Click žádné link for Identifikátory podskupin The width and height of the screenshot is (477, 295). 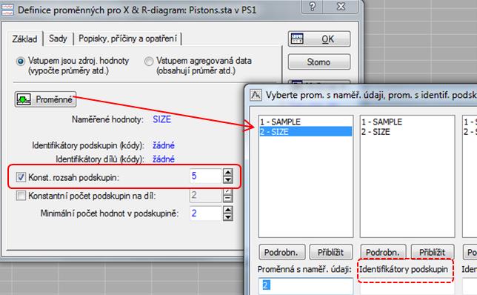click(x=164, y=145)
